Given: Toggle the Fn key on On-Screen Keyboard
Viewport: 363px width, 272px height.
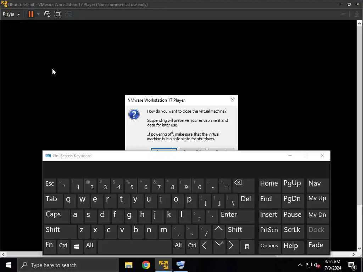Looking at the screenshot, I should (50, 247).
